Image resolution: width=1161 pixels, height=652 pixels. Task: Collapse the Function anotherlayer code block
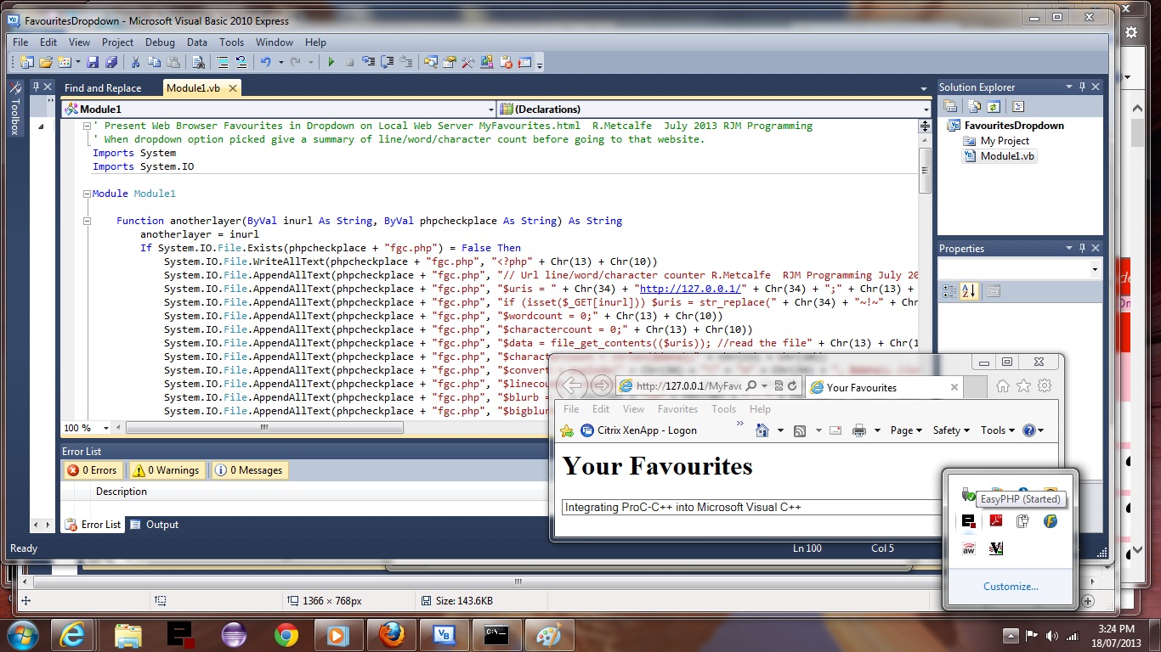coord(87,221)
